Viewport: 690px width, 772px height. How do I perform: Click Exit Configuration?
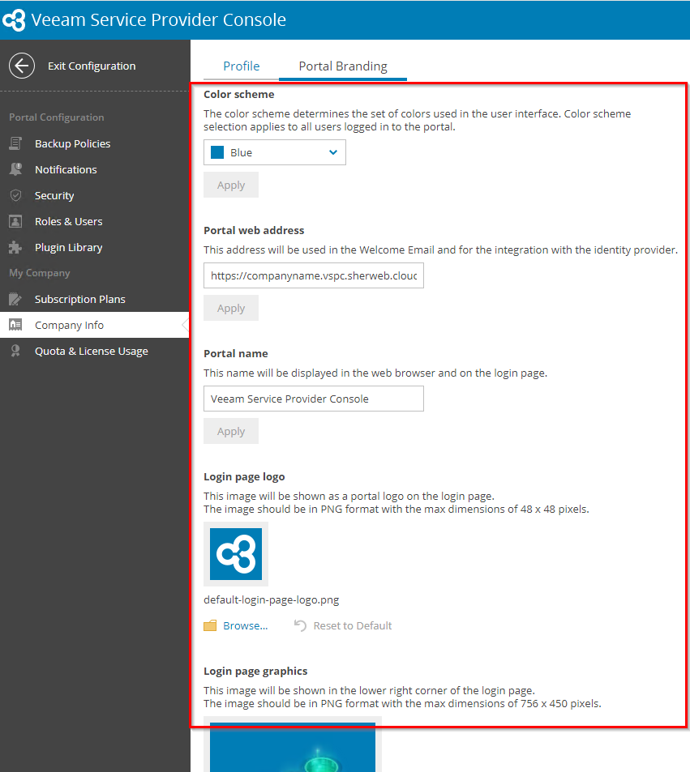pyautogui.click(x=92, y=66)
